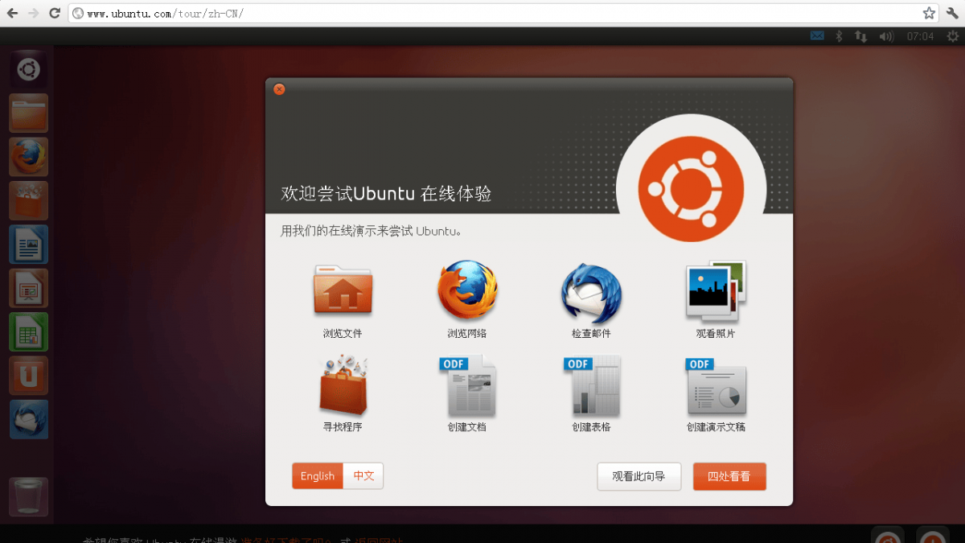Click the 检查邮件 Thunderbird icon in dialog
The width and height of the screenshot is (965, 543).
(591, 292)
